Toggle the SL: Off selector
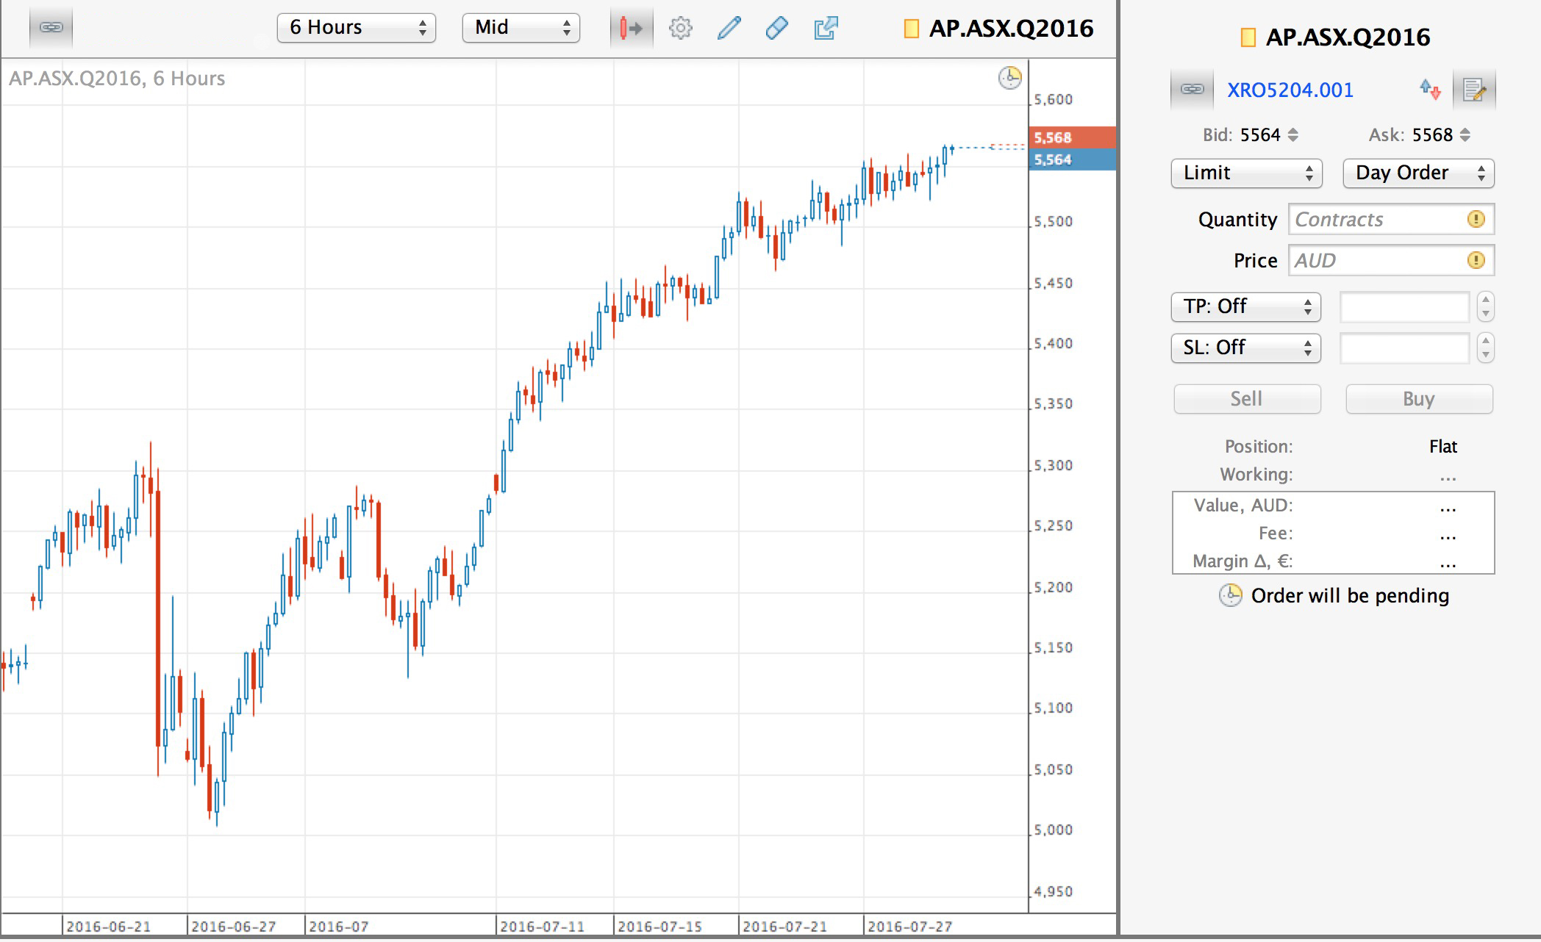Screen dimensions: 1541x942 point(1245,348)
